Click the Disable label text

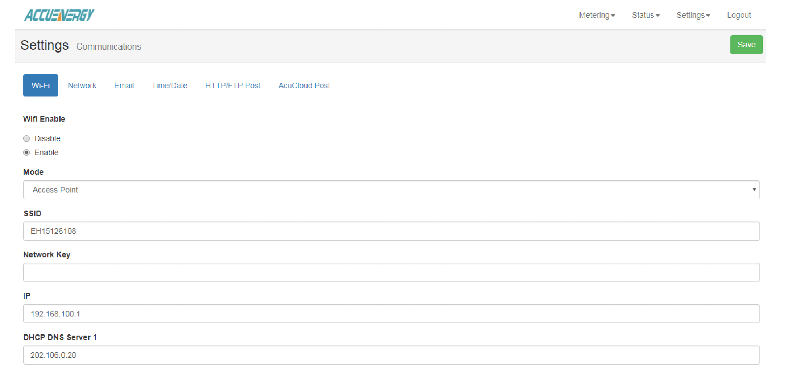pyautogui.click(x=47, y=138)
